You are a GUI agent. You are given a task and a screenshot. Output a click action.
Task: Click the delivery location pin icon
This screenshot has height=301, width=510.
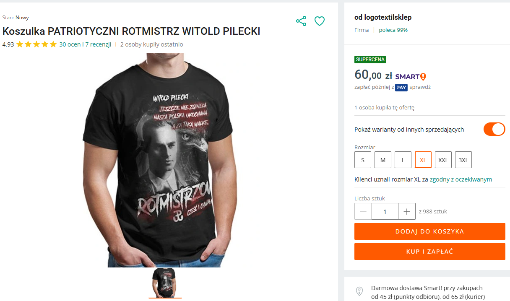coord(359,291)
